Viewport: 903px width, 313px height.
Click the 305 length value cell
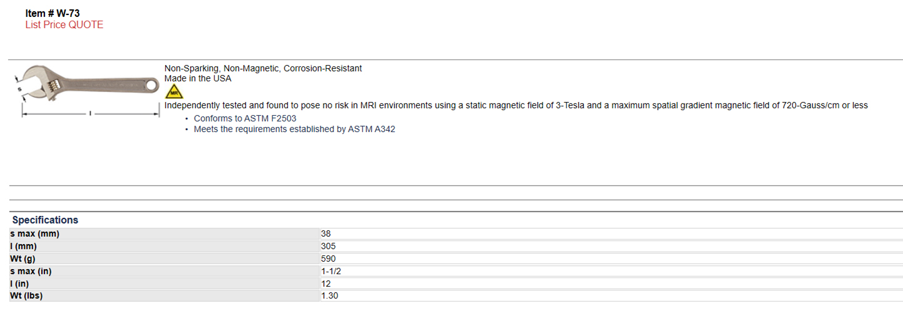click(x=611, y=247)
